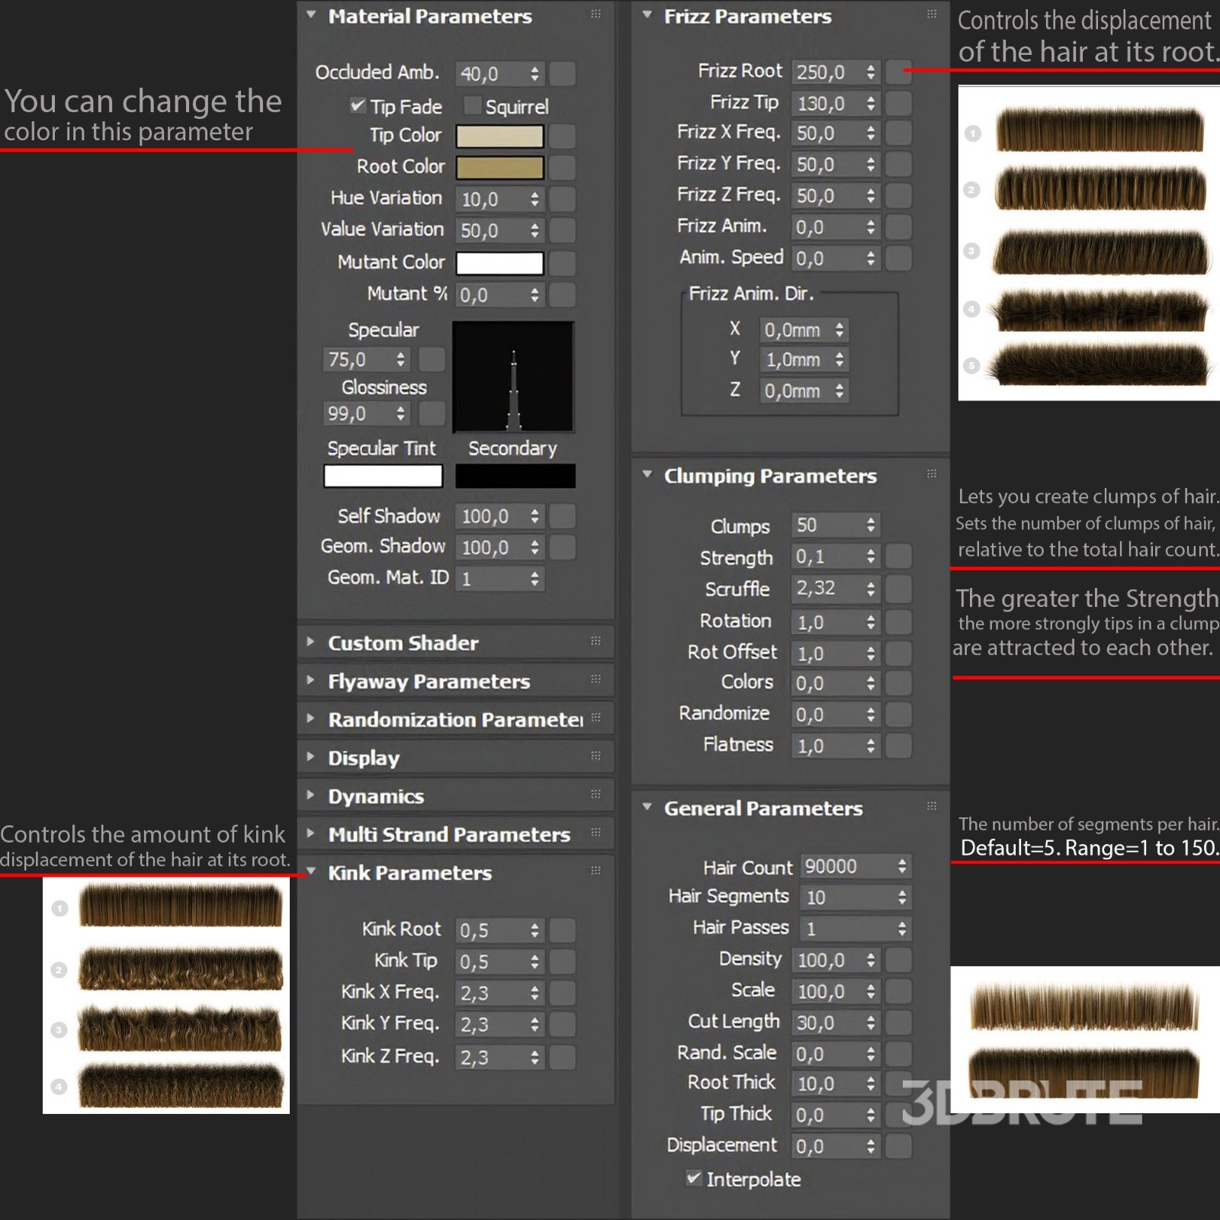The image size is (1220, 1220).
Task: Open the Multi Strand Parameters rollout
Action: tap(449, 834)
